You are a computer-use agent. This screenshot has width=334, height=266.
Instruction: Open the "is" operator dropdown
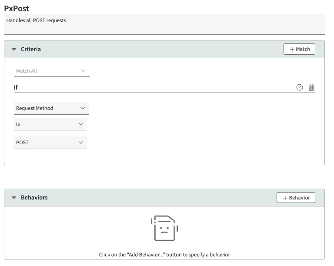pos(50,124)
